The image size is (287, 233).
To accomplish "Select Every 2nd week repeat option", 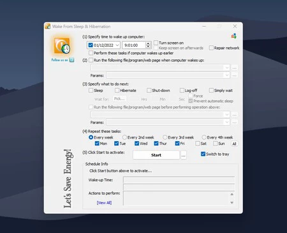I will [124, 137].
